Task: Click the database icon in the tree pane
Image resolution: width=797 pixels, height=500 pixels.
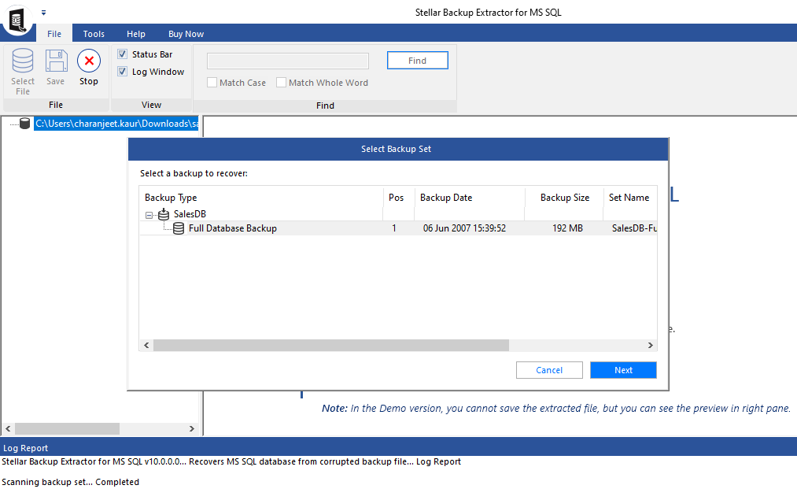Action: pos(24,124)
